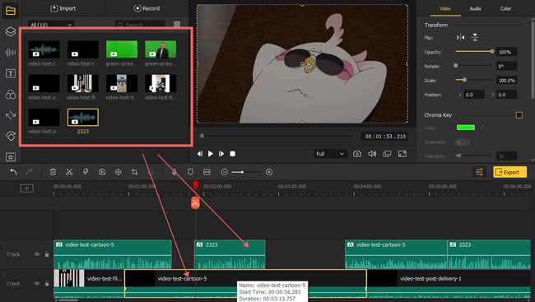The width and height of the screenshot is (535, 302).
Task: Play the preview video
Action: tap(211, 154)
